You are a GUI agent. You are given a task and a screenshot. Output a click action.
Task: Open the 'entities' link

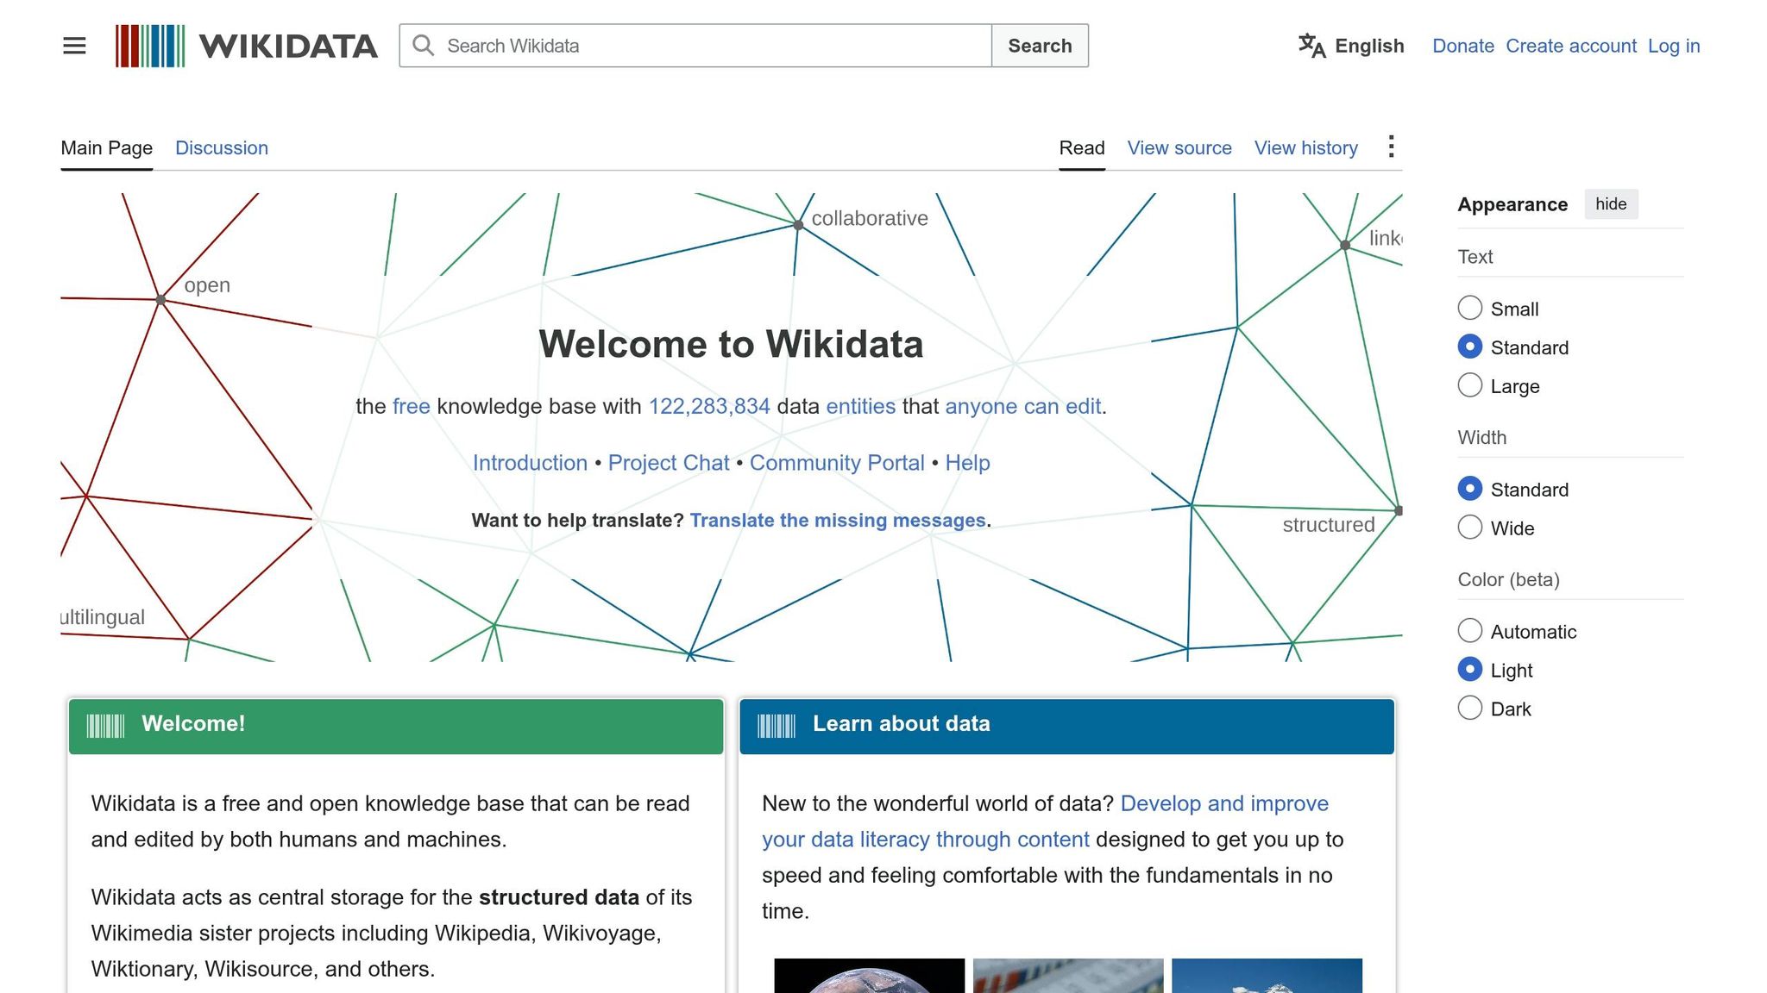pos(861,406)
